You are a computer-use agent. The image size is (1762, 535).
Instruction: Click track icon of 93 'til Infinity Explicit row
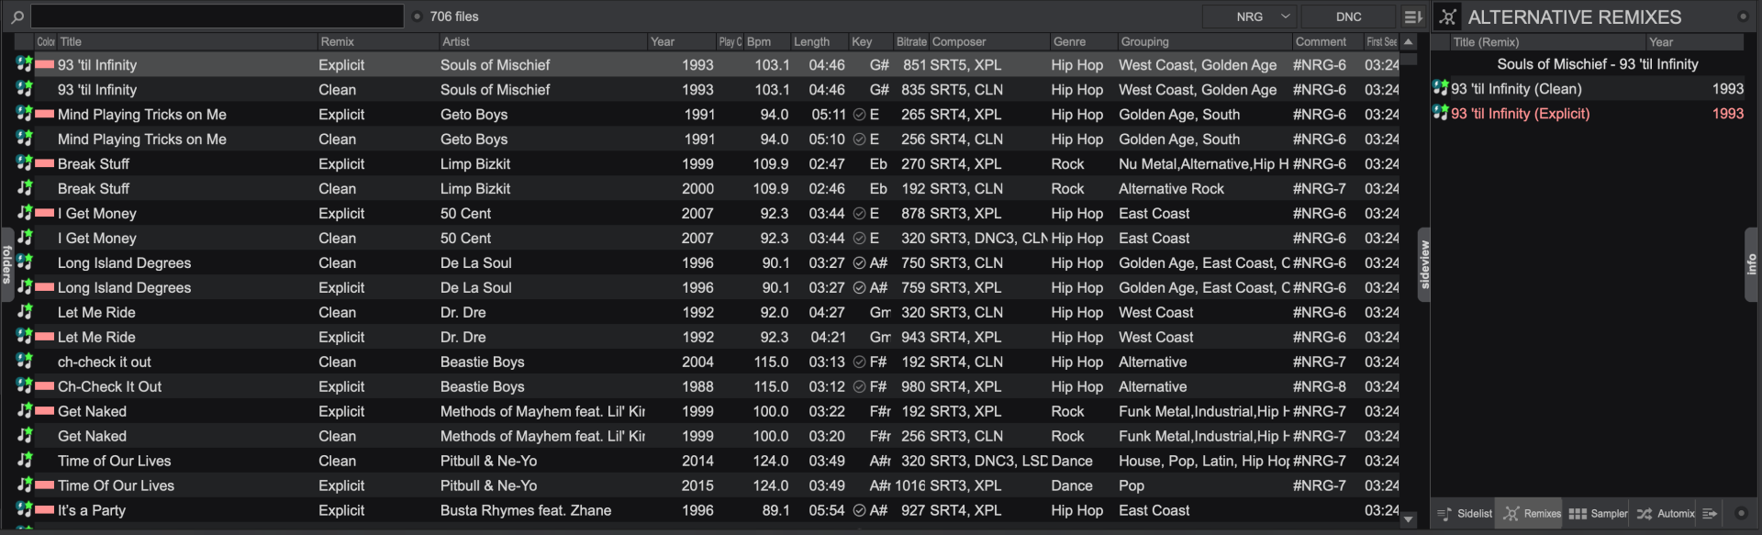(x=25, y=64)
